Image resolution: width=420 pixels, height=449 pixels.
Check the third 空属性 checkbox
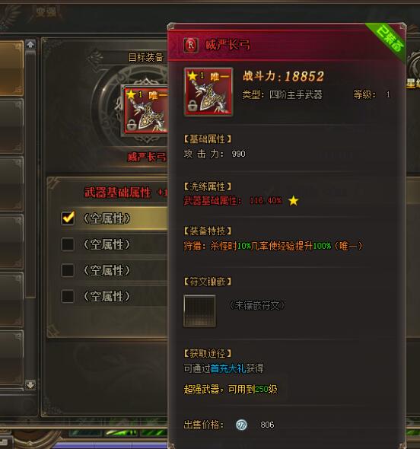68,271
